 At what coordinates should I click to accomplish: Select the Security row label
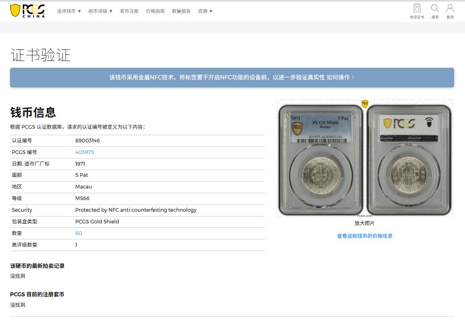pyautogui.click(x=22, y=210)
